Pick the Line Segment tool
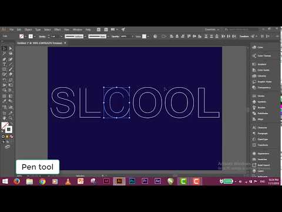This screenshot has height=212, width=282. [11, 64]
